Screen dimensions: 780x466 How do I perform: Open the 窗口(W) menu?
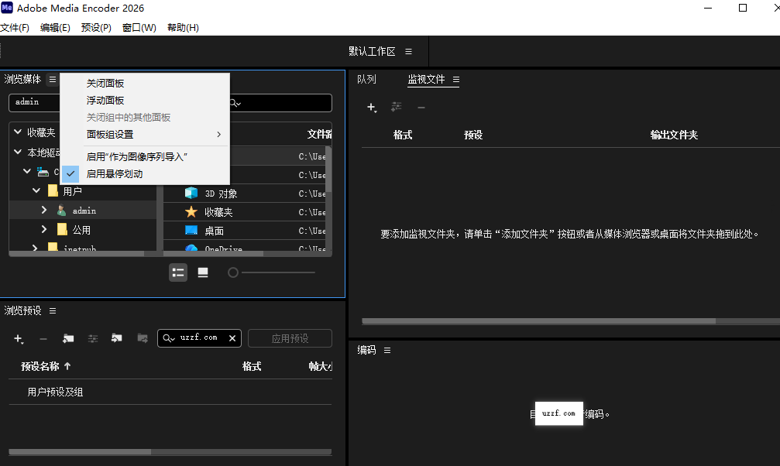pyautogui.click(x=138, y=27)
